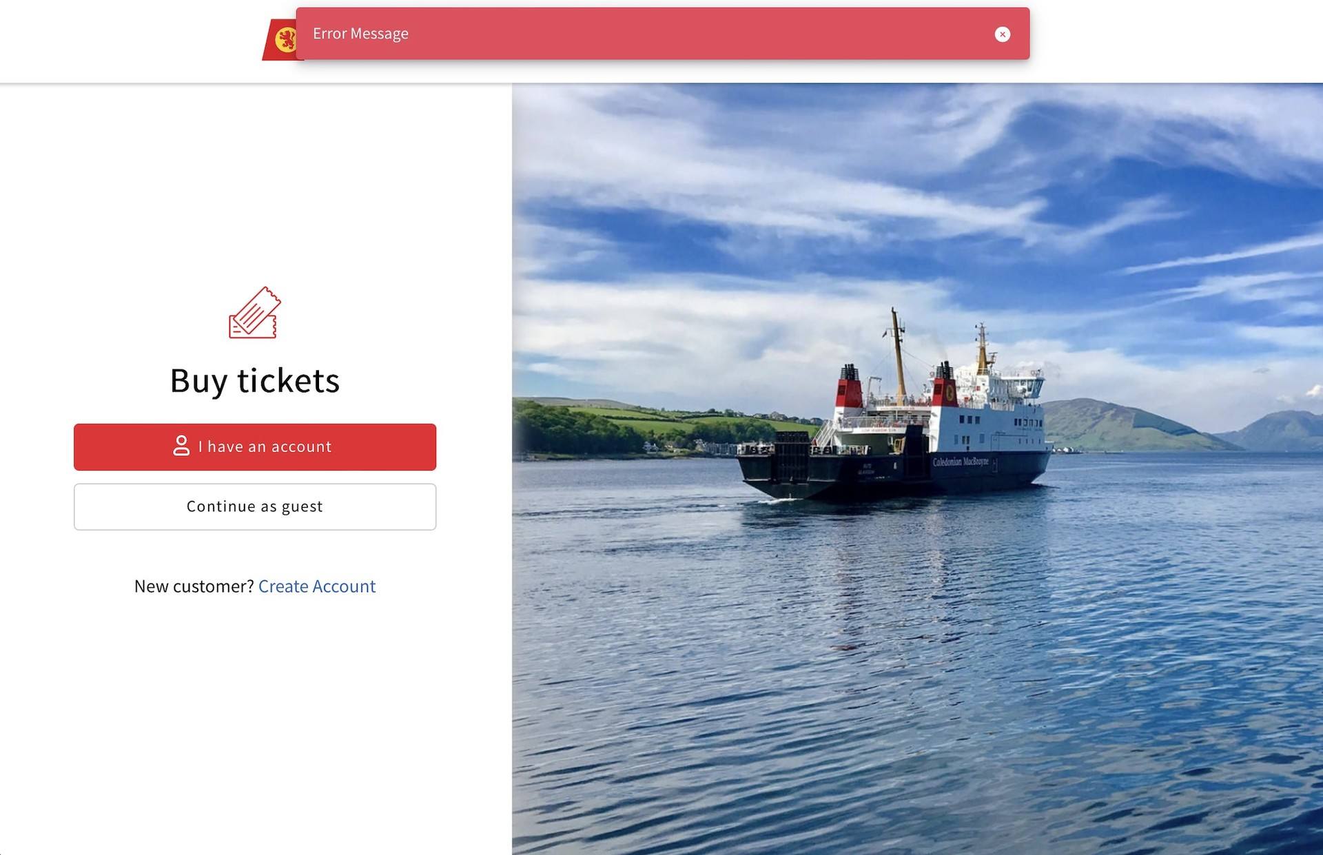Choose 'Continue as guest'
The width and height of the screenshot is (1323, 855).
click(x=255, y=507)
